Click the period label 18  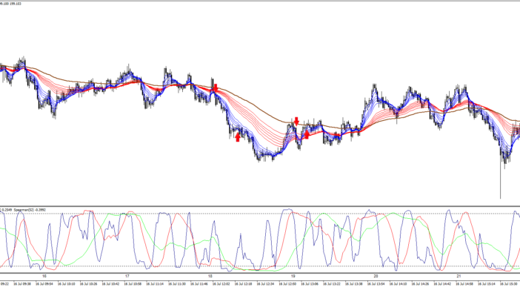click(x=210, y=276)
